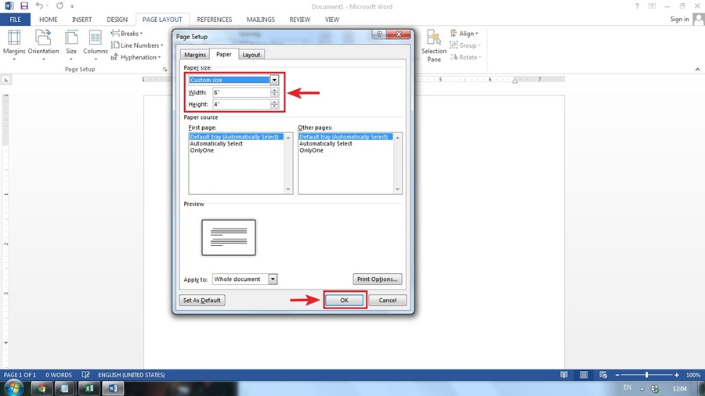705x396 pixels.
Task: Click First page list scrollbar
Action: coord(288,164)
